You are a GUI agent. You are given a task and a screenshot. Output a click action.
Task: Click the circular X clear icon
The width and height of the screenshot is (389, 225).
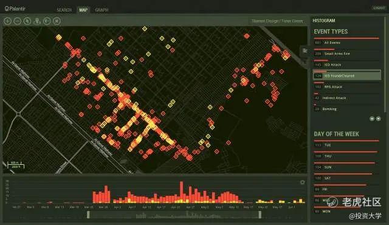pos(57,21)
